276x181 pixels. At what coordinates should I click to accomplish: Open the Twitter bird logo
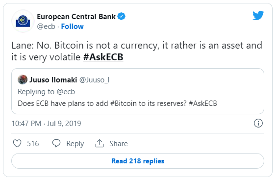click(x=258, y=15)
